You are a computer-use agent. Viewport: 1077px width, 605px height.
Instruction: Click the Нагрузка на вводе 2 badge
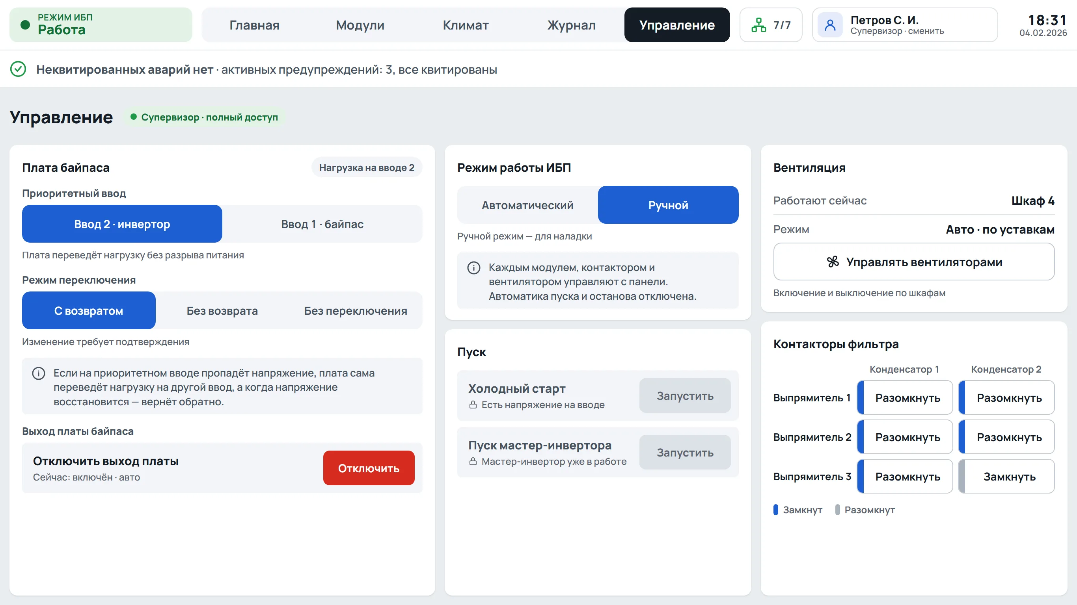pos(367,167)
